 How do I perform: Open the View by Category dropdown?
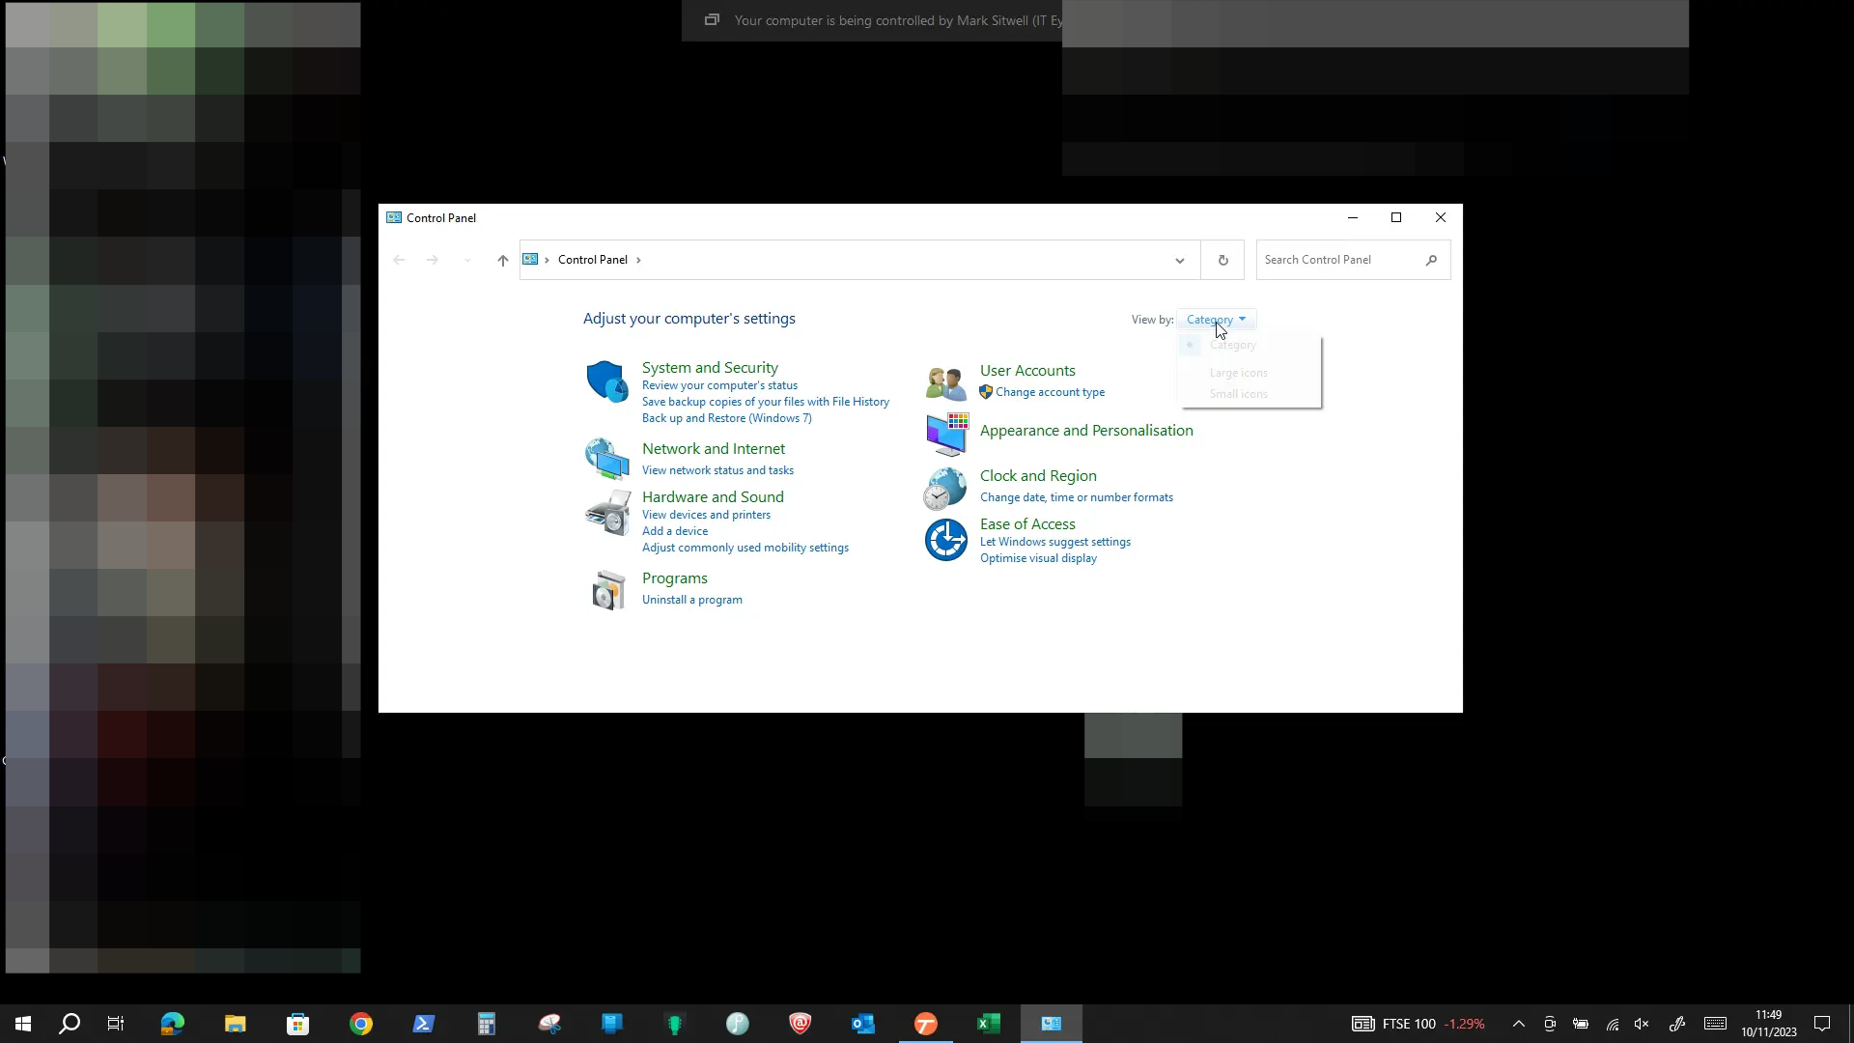(x=1216, y=320)
